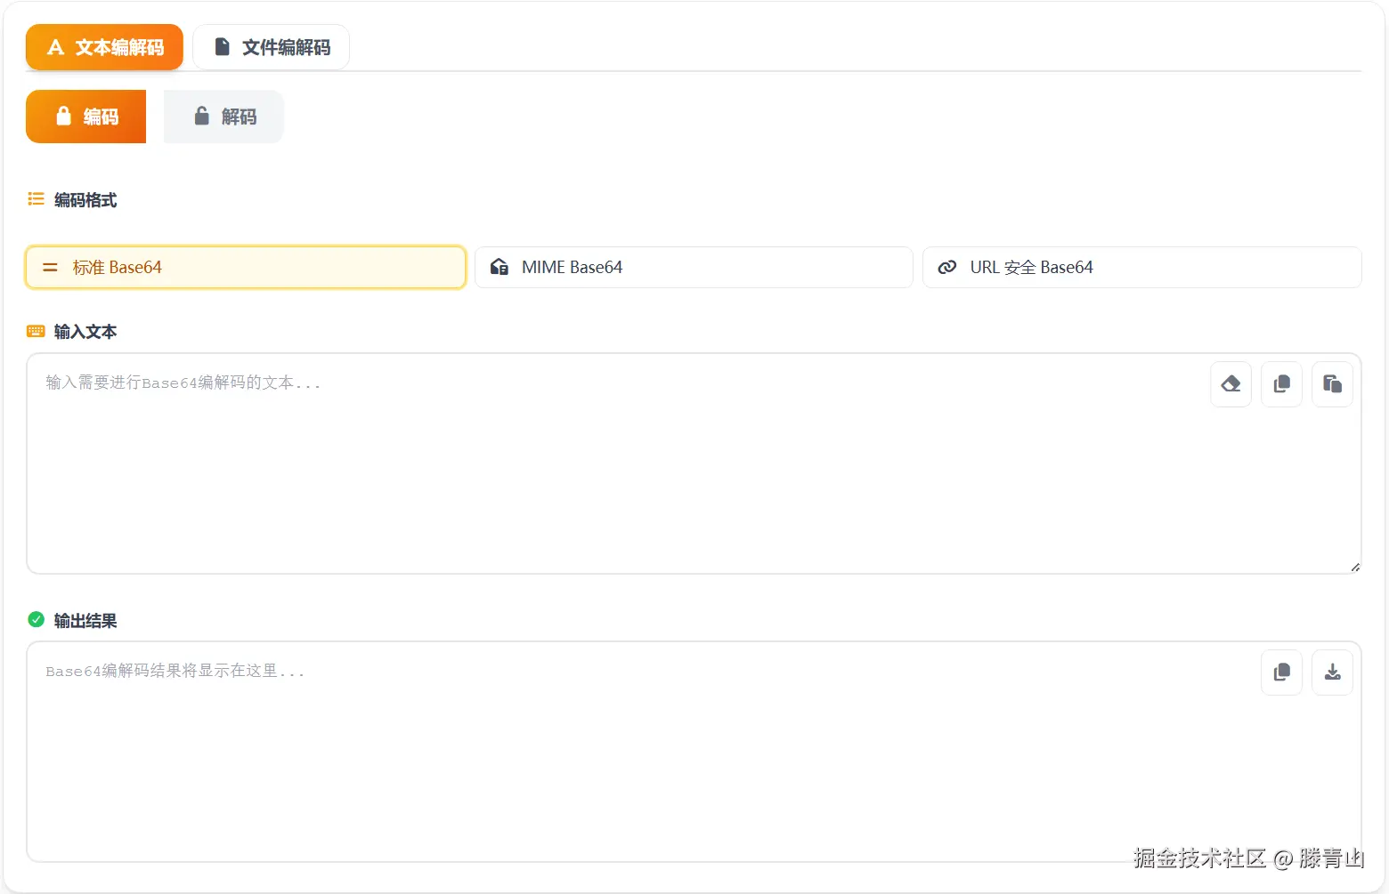The height and width of the screenshot is (894, 1389).
Task: Choose MIME Base64 encoding format
Action: (x=694, y=267)
